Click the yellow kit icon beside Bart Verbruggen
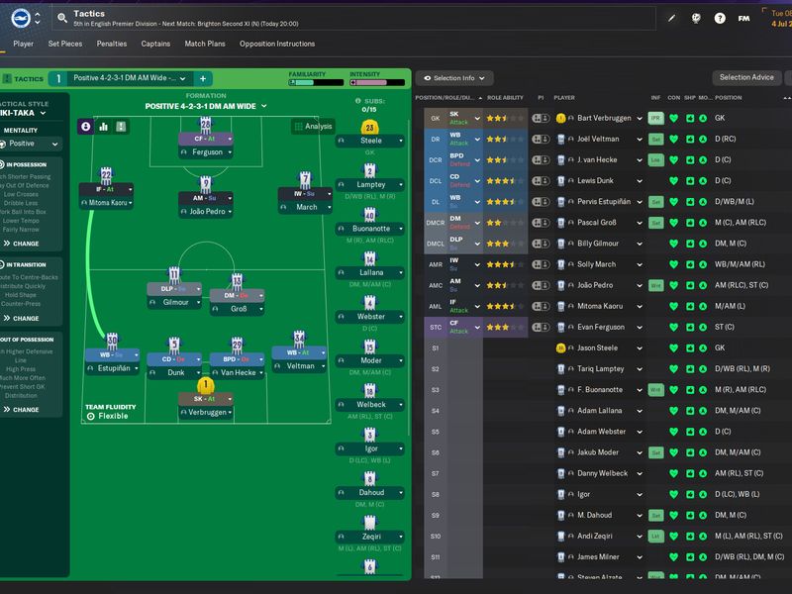Screen dimensions: 792x594 (560, 118)
